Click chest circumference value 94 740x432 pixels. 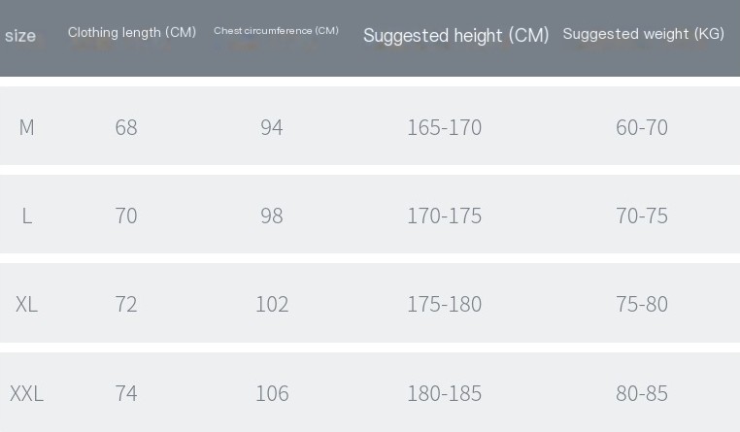coord(271,127)
